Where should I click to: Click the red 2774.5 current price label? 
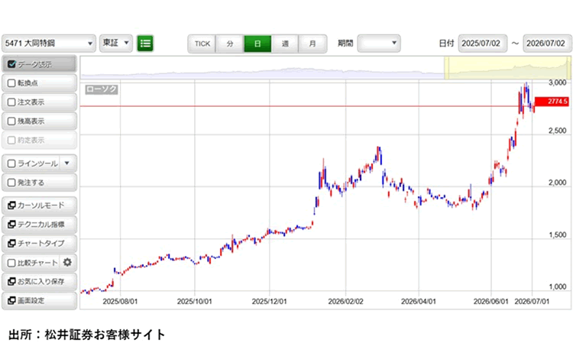pos(552,102)
